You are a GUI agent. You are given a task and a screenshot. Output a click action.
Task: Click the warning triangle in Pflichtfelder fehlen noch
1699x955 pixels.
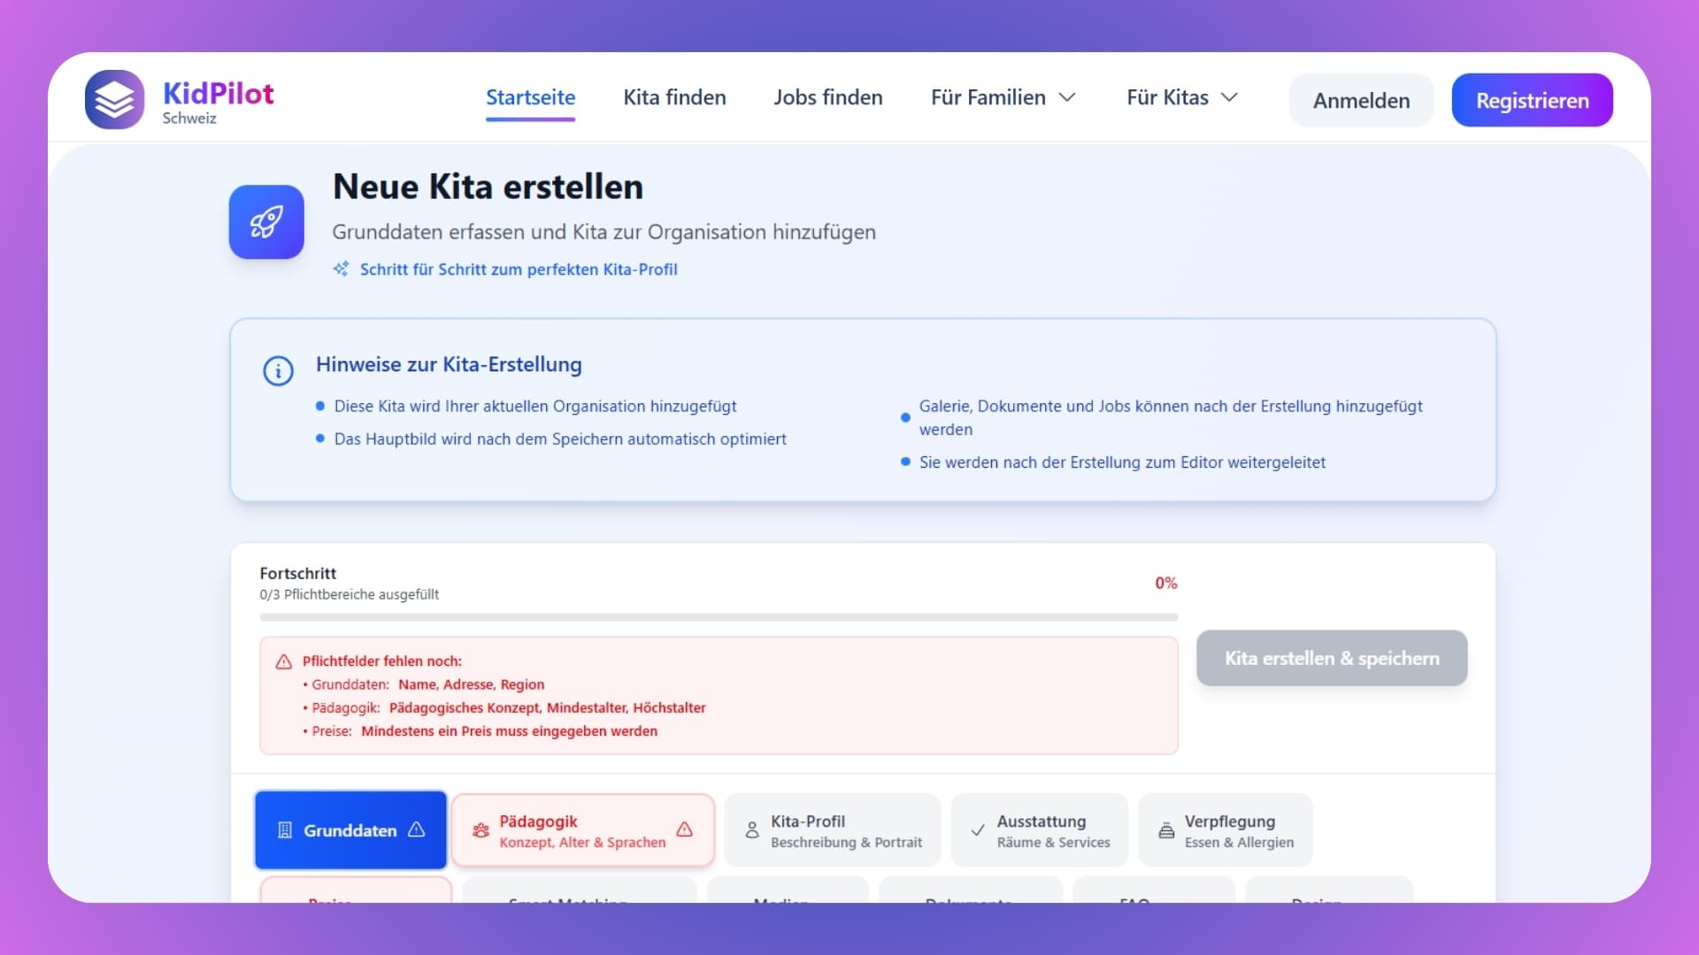[x=283, y=661]
